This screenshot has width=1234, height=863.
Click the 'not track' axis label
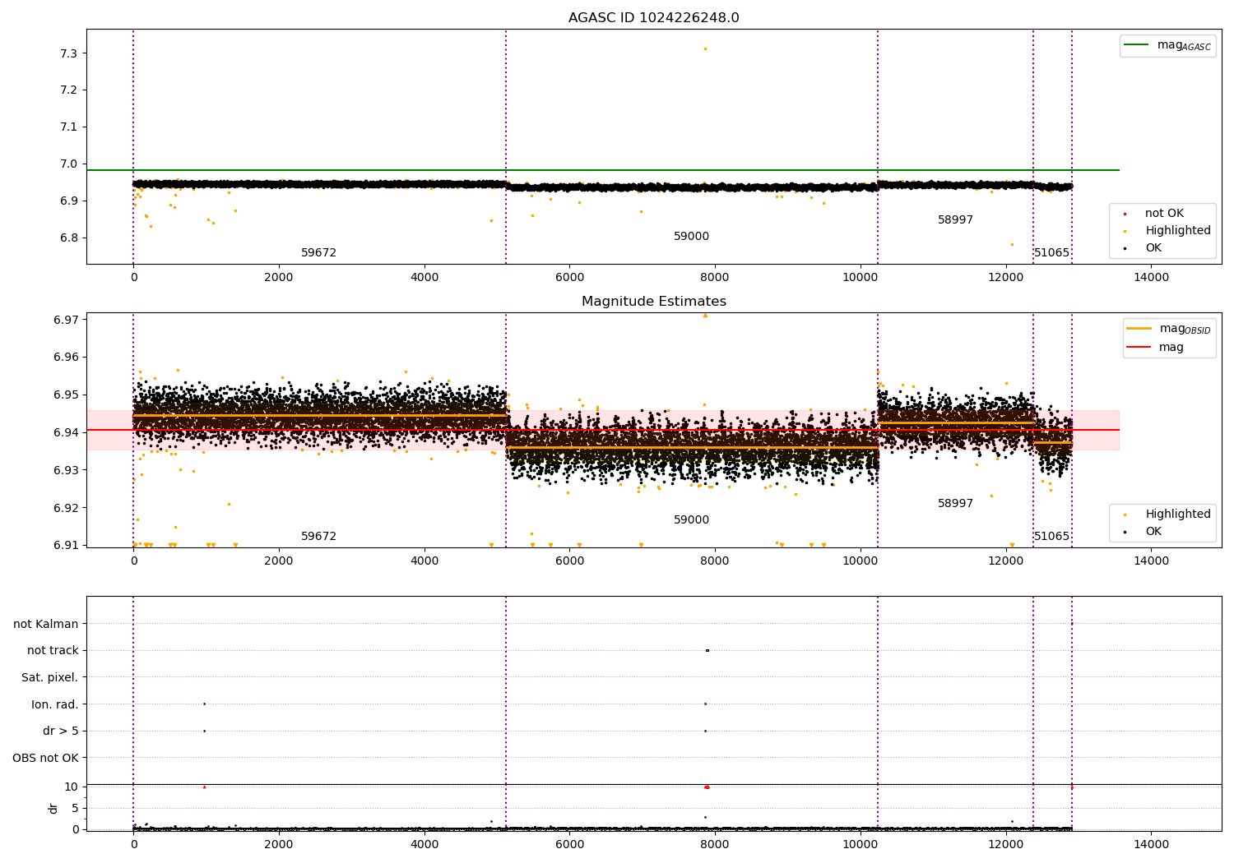click(53, 651)
